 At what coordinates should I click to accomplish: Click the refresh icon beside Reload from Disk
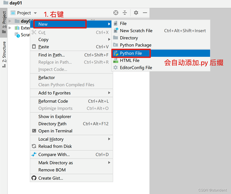pyautogui.click(x=34, y=146)
